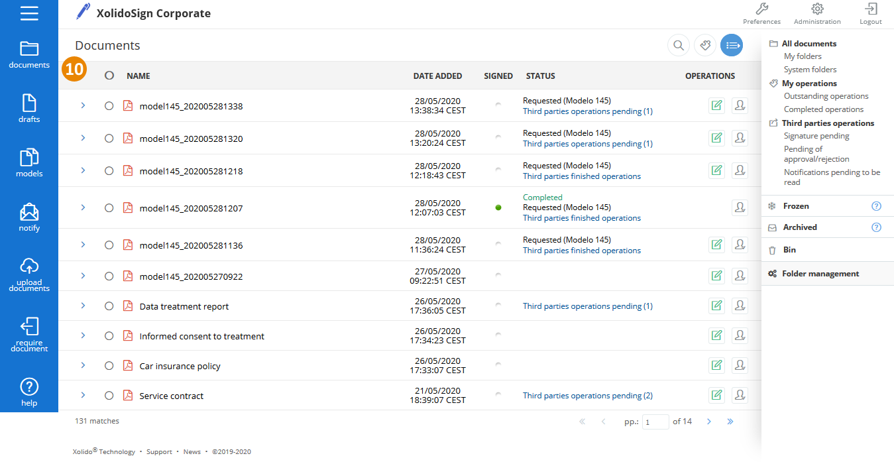Select radio for Car insurance policy

(x=109, y=366)
